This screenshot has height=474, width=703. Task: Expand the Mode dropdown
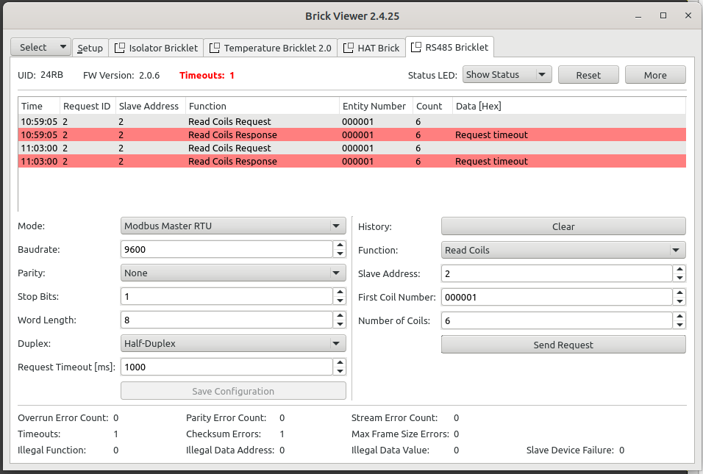tap(233, 226)
